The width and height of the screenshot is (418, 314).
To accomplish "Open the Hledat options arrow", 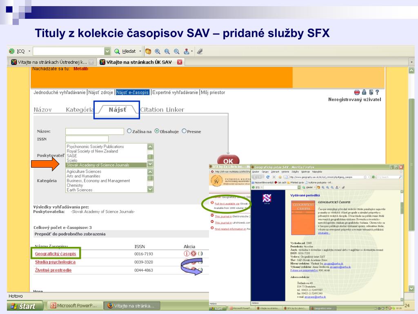I will (140, 51).
